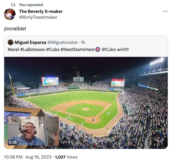The width and height of the screenshot is (170, 164).
Task: Click the 0:36 video duration badge
Action: (x=13, y=142)
